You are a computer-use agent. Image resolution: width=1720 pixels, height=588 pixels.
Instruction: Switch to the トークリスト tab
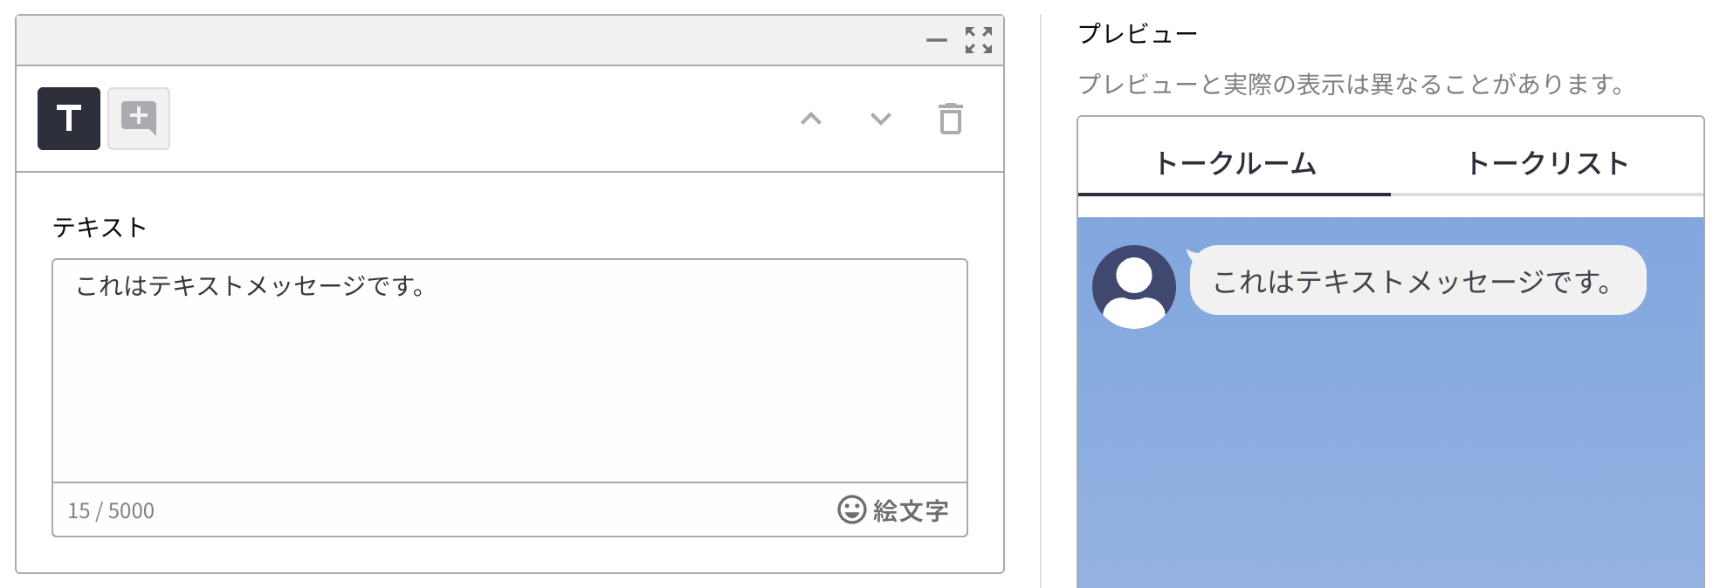click(1547, 163)
